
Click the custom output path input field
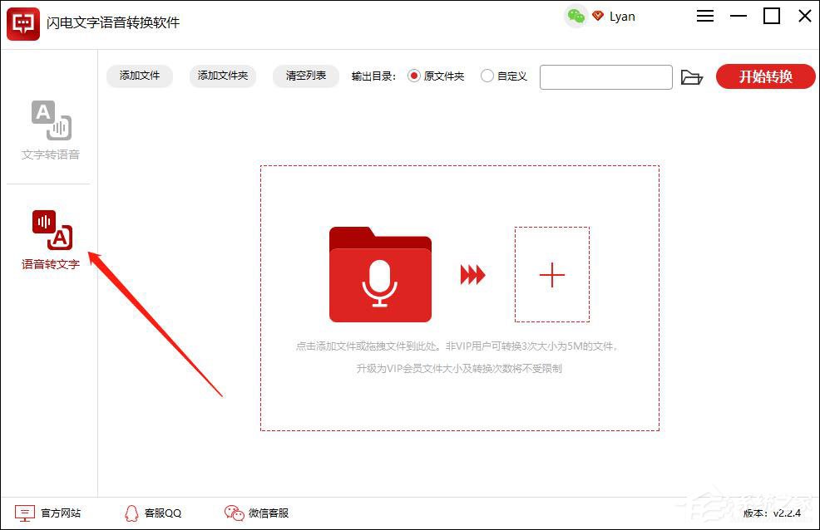(x=605, y=76)
